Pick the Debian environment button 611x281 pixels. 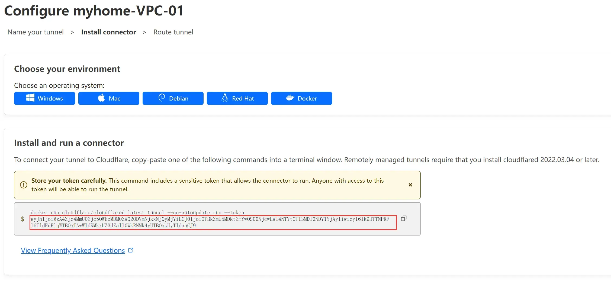coord(173,98)
